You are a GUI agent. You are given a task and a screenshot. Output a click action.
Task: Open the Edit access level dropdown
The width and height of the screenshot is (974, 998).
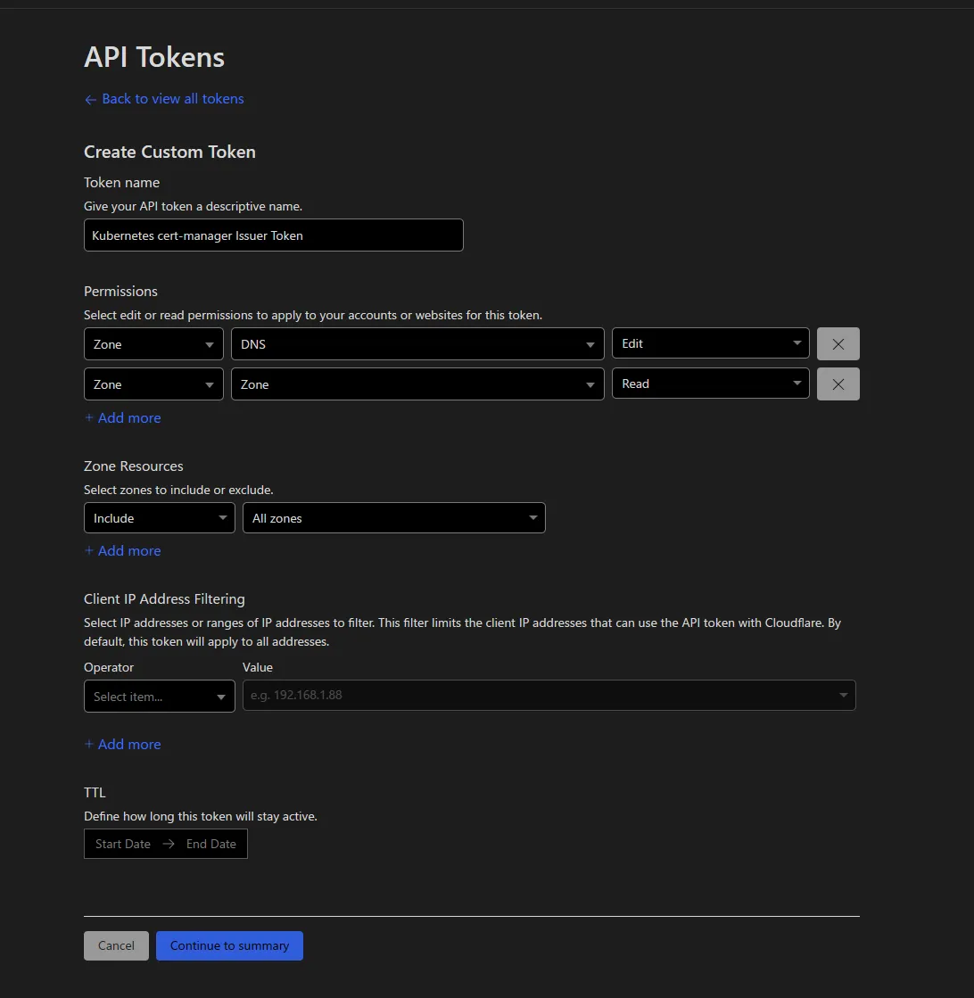[x=710, y=343]
